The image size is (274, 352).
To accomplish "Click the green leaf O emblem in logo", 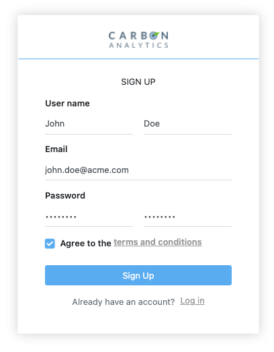I will pyautogui.click(x=154, y=36).
